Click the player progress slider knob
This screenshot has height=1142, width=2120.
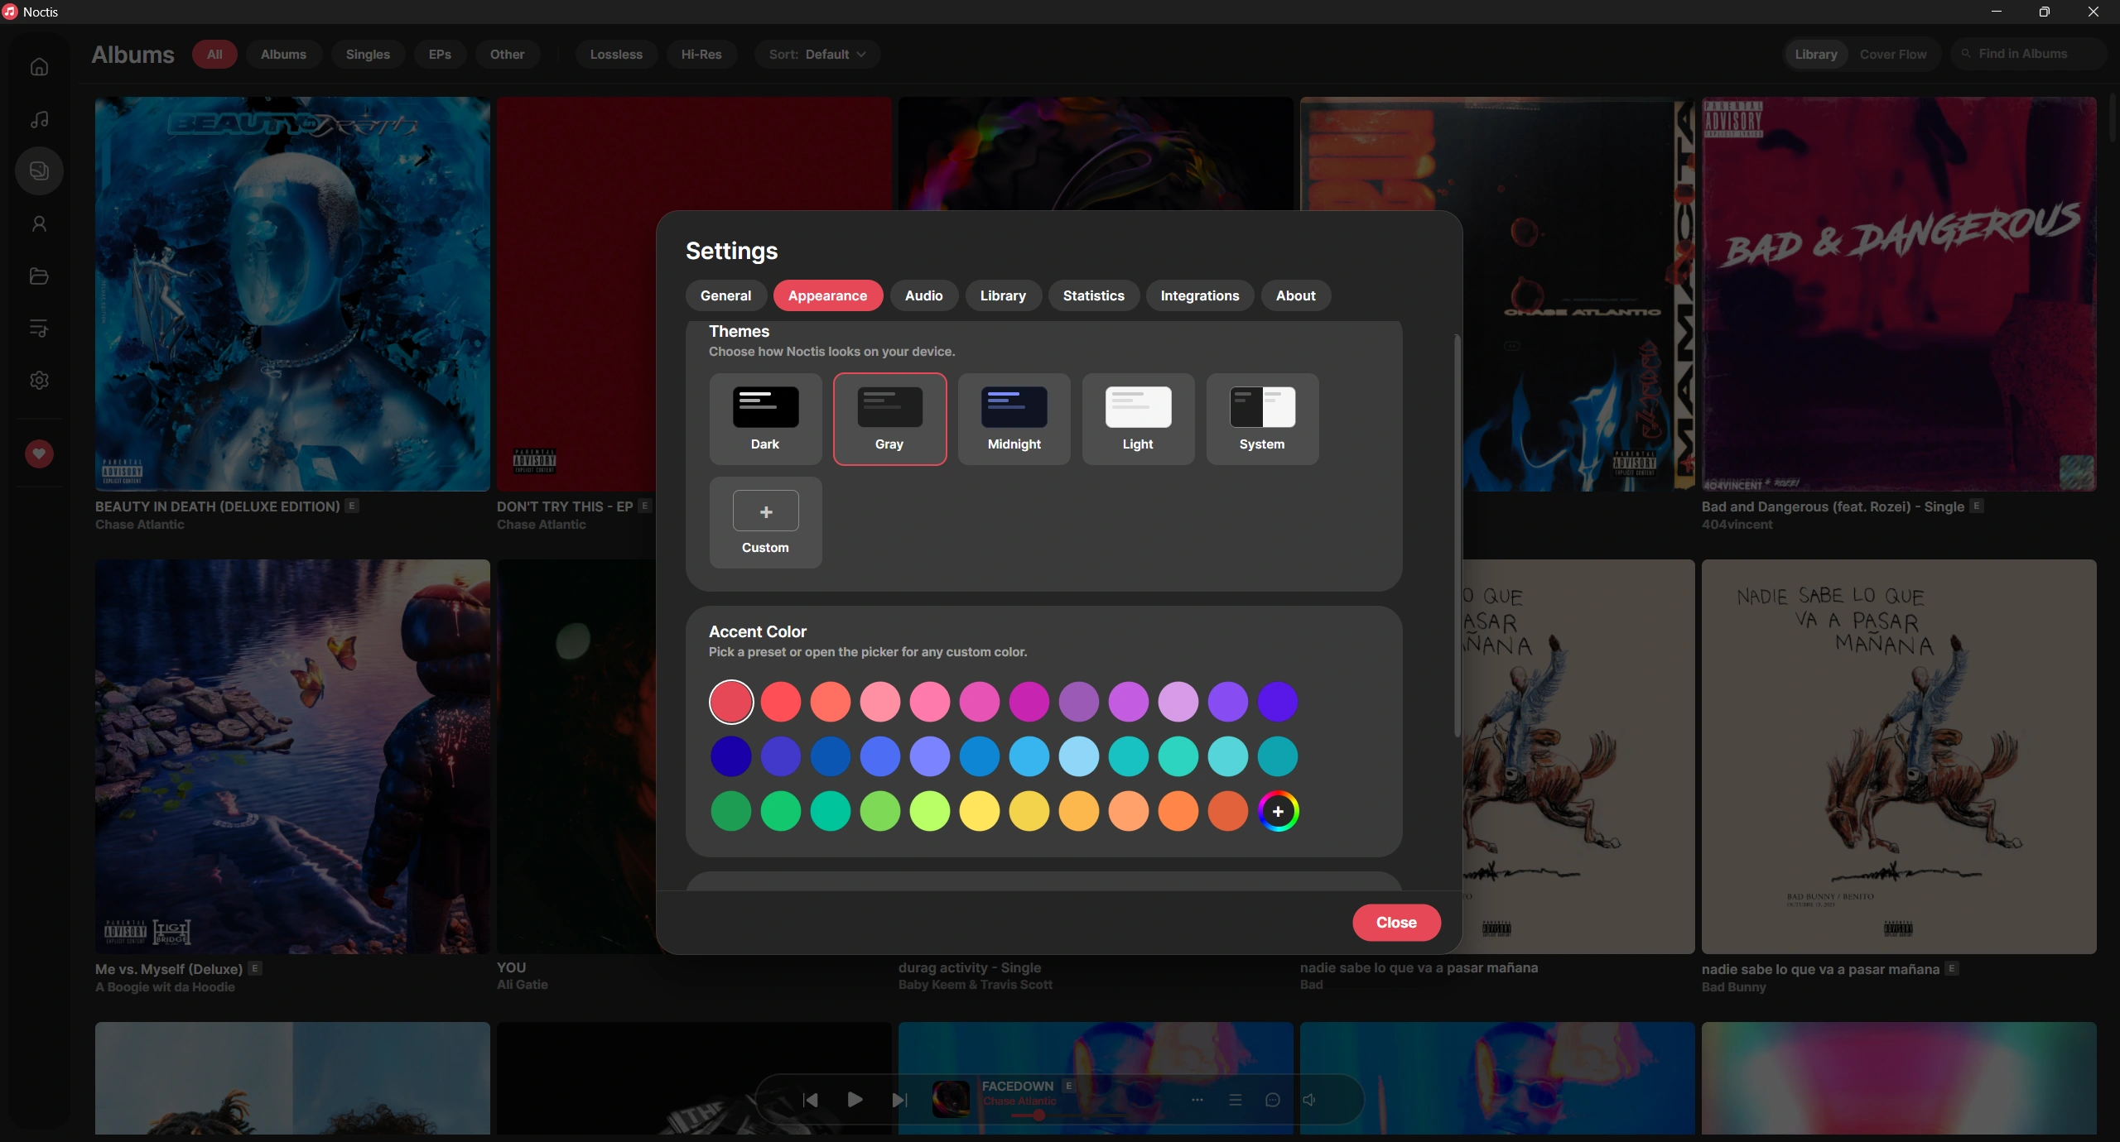(1038, 1116)
